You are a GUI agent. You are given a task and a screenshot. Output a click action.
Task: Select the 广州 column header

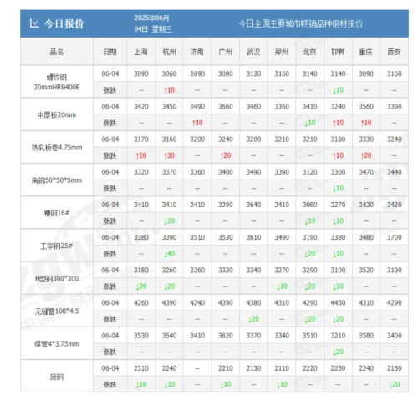click(x=225, y=52)
